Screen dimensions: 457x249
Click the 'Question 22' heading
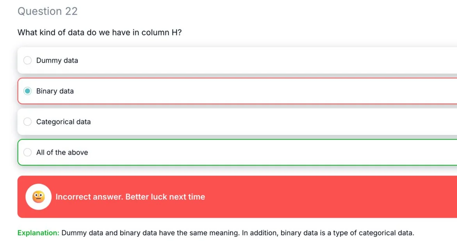coord(48,11)
